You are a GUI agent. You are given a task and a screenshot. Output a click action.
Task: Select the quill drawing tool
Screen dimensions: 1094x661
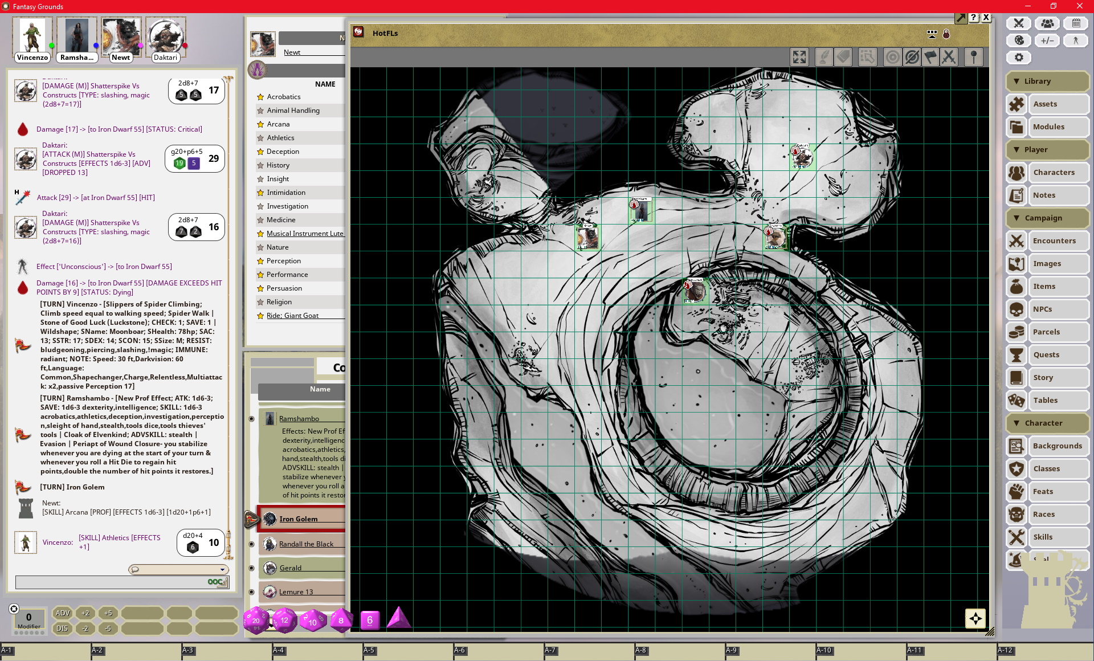tap(824, 57)
